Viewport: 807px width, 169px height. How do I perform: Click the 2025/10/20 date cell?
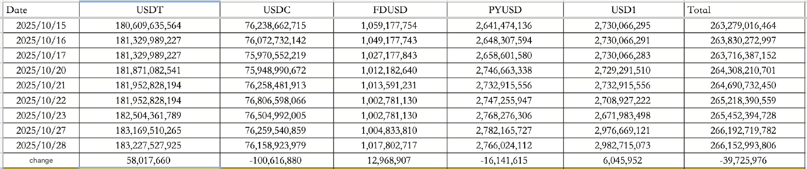[x=41, y=71]
